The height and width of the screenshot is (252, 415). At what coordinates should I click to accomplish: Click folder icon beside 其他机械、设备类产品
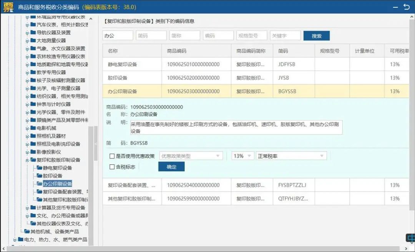tap(27, 232)
